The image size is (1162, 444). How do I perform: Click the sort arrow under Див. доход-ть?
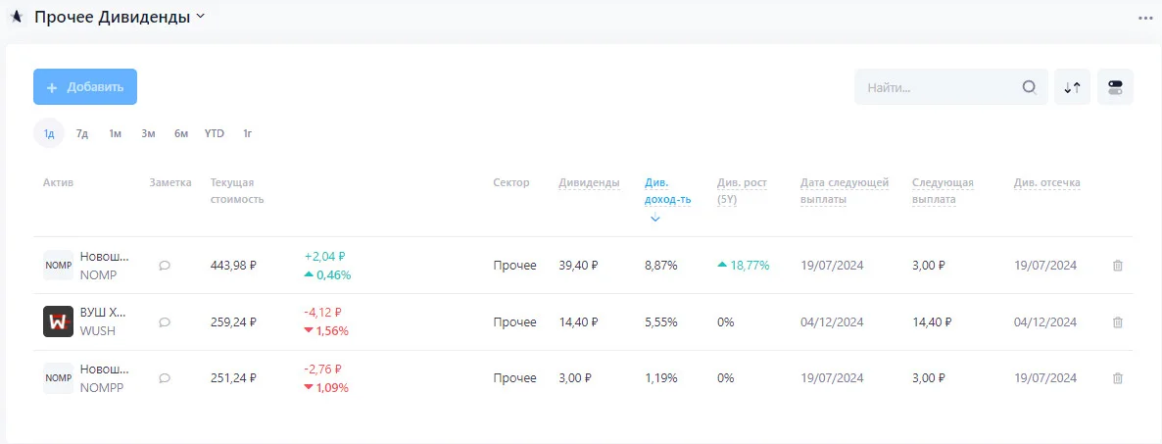pos(654,218)
